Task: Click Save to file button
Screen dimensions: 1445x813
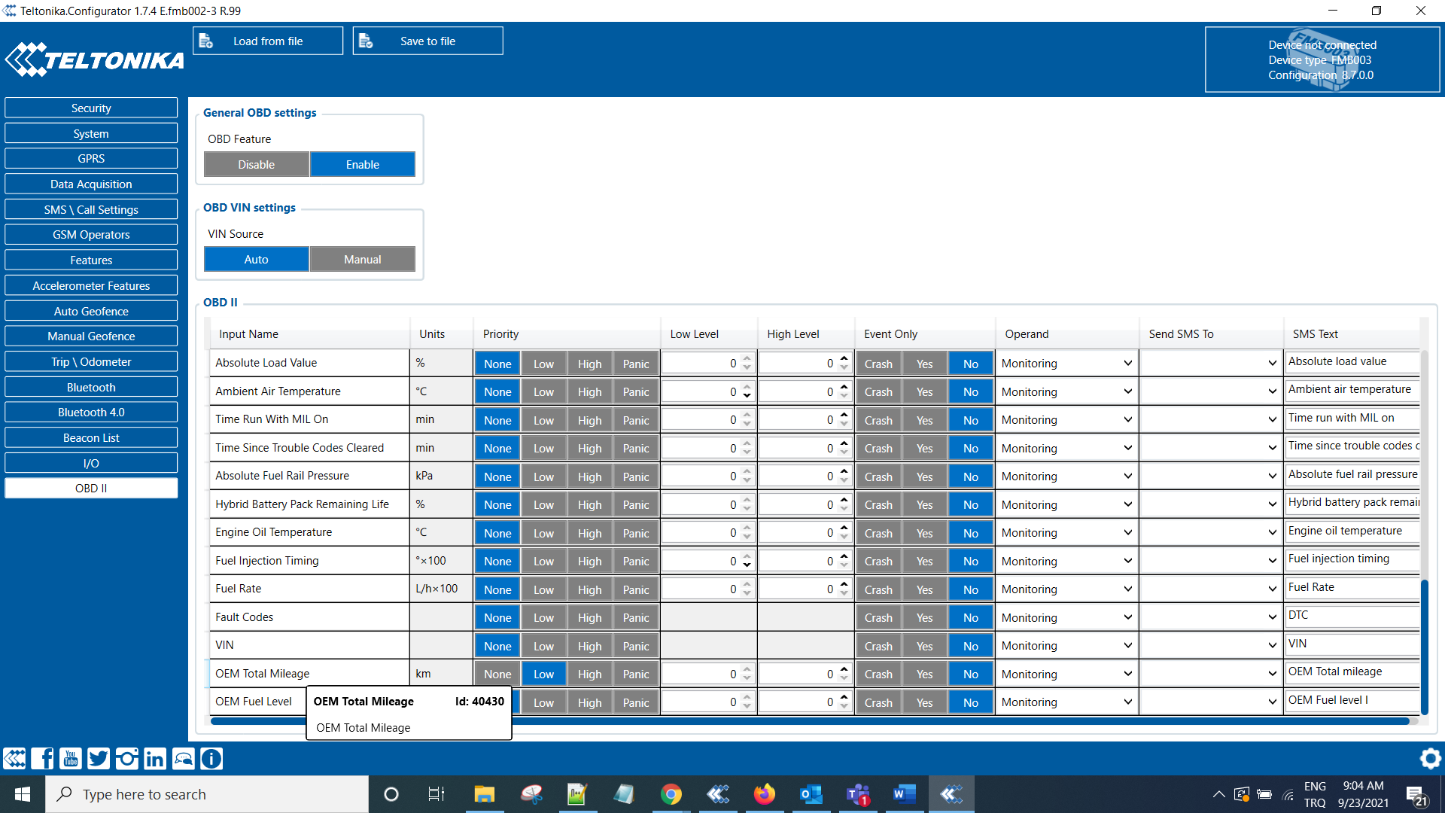Action: coord(427,41)
